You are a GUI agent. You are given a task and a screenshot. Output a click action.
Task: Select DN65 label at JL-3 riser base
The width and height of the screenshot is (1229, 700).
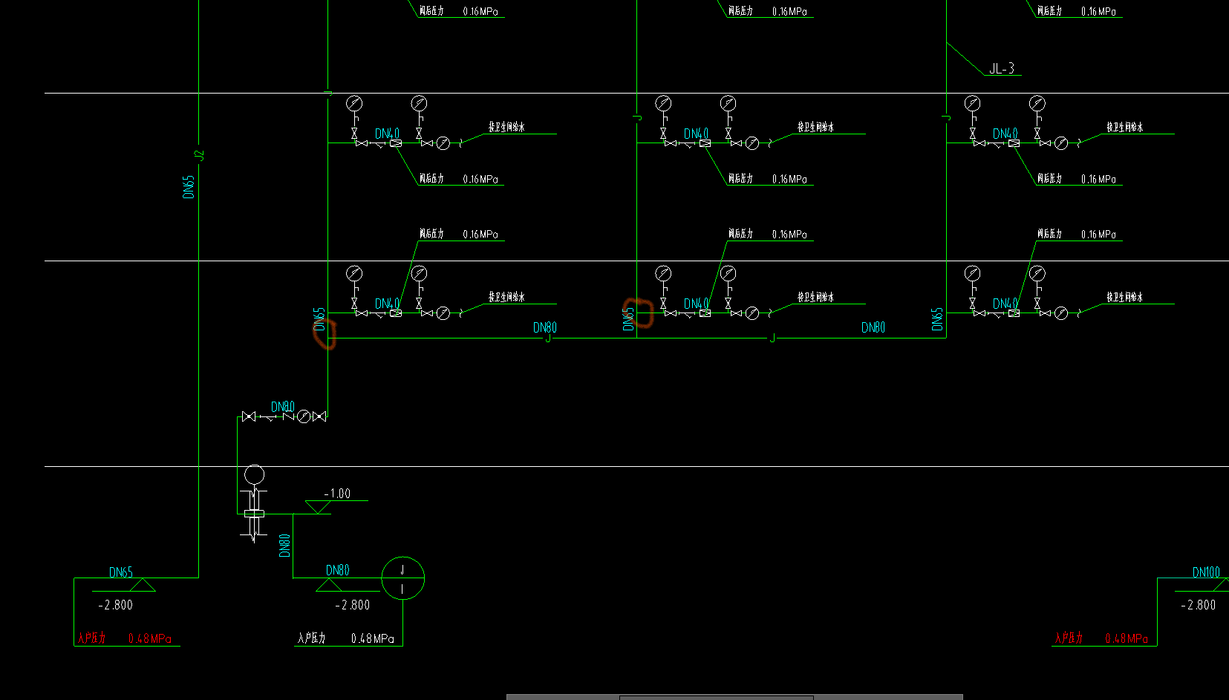click(937, 319)
